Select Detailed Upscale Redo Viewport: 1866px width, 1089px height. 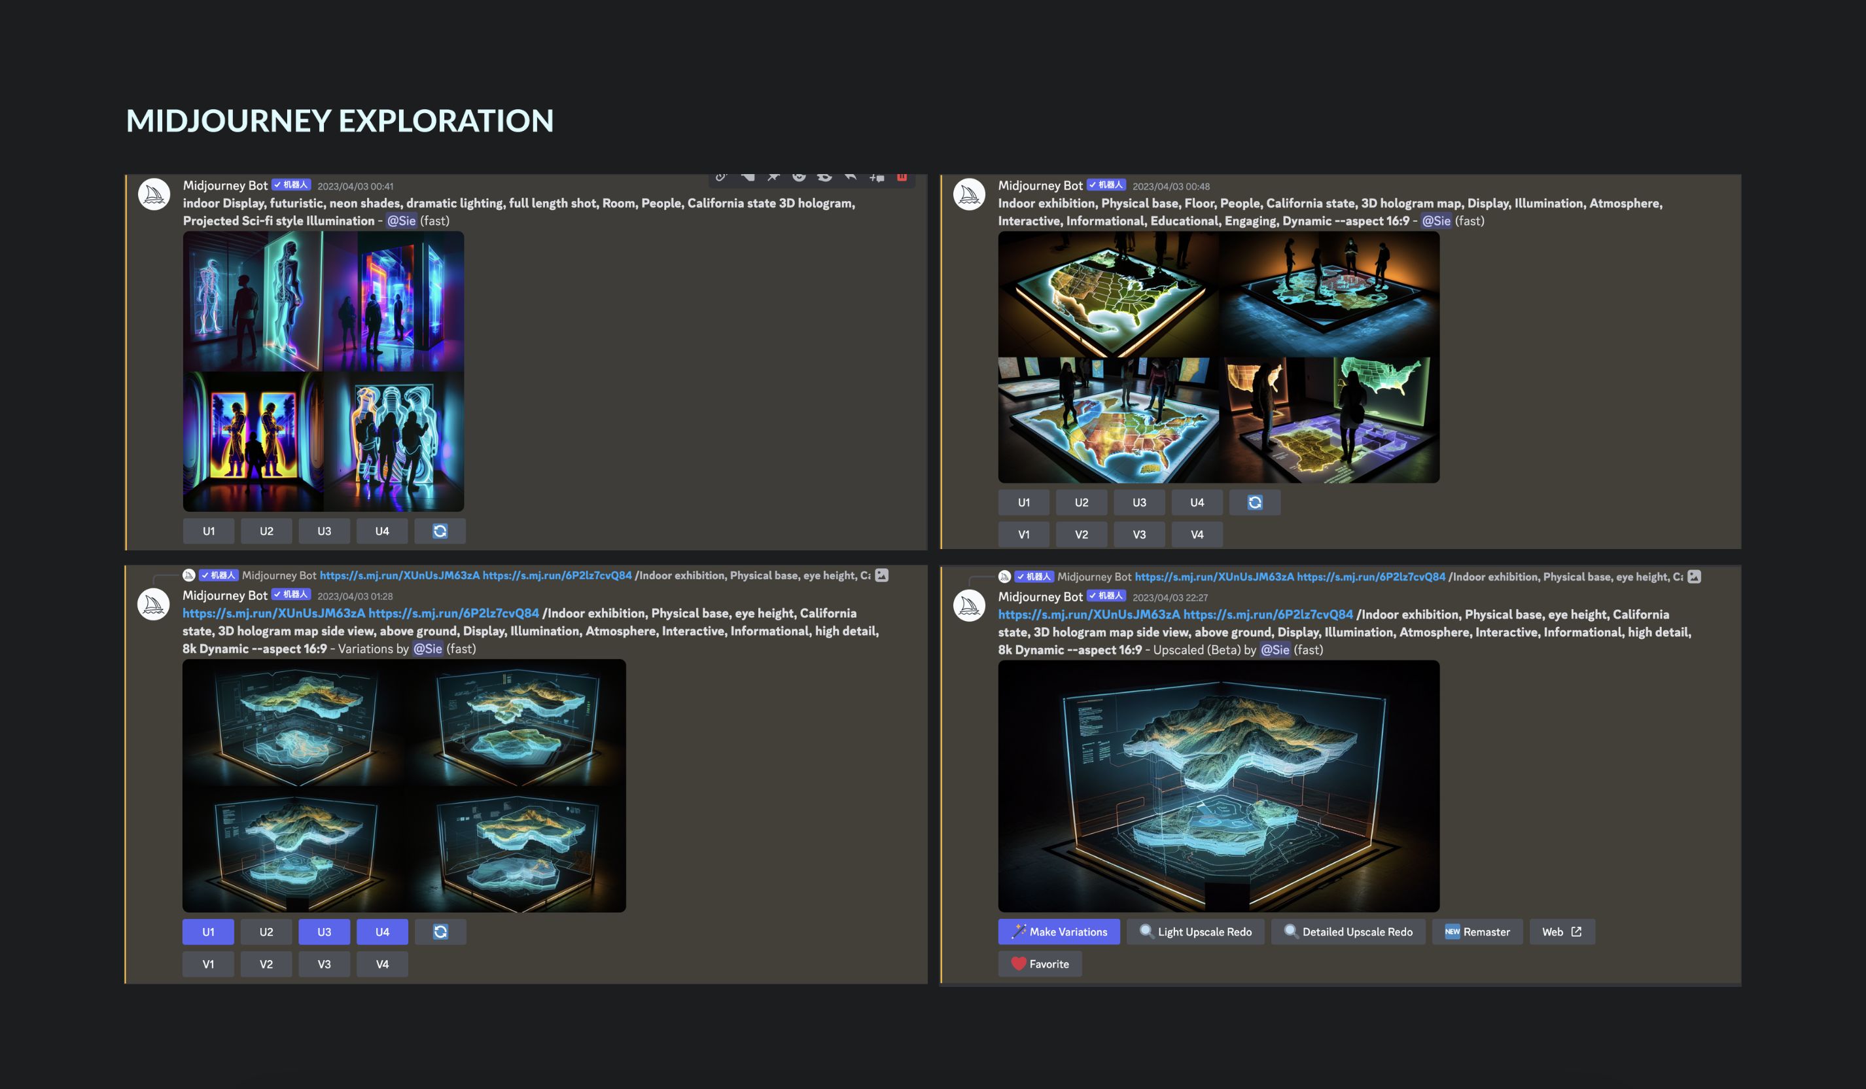click(x=1348, y=932)
